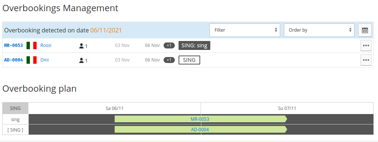
Task: Expand the Order by dropdown
Action: [x=319, y=30]
